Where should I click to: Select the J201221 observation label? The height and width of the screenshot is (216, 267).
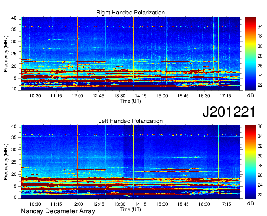pyautogui.click(x=229, y=112)
